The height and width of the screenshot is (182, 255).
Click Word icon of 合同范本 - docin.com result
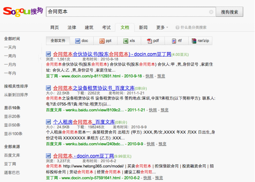(48, 156)
